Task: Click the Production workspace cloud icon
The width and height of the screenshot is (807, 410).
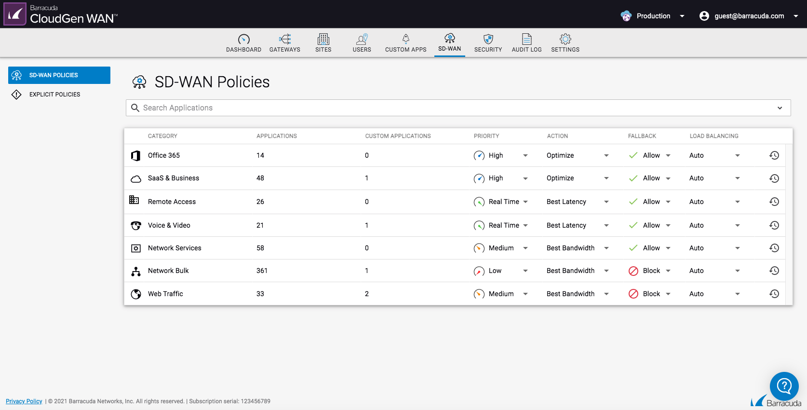Action: click(x=626, y=16)
